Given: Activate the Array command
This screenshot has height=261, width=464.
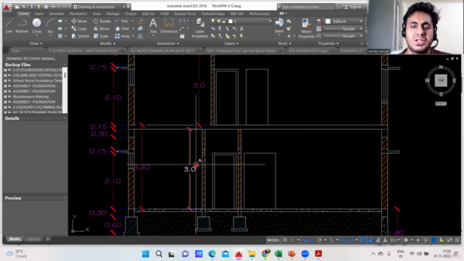Looking at the screenshot, I should coord(123,36).
